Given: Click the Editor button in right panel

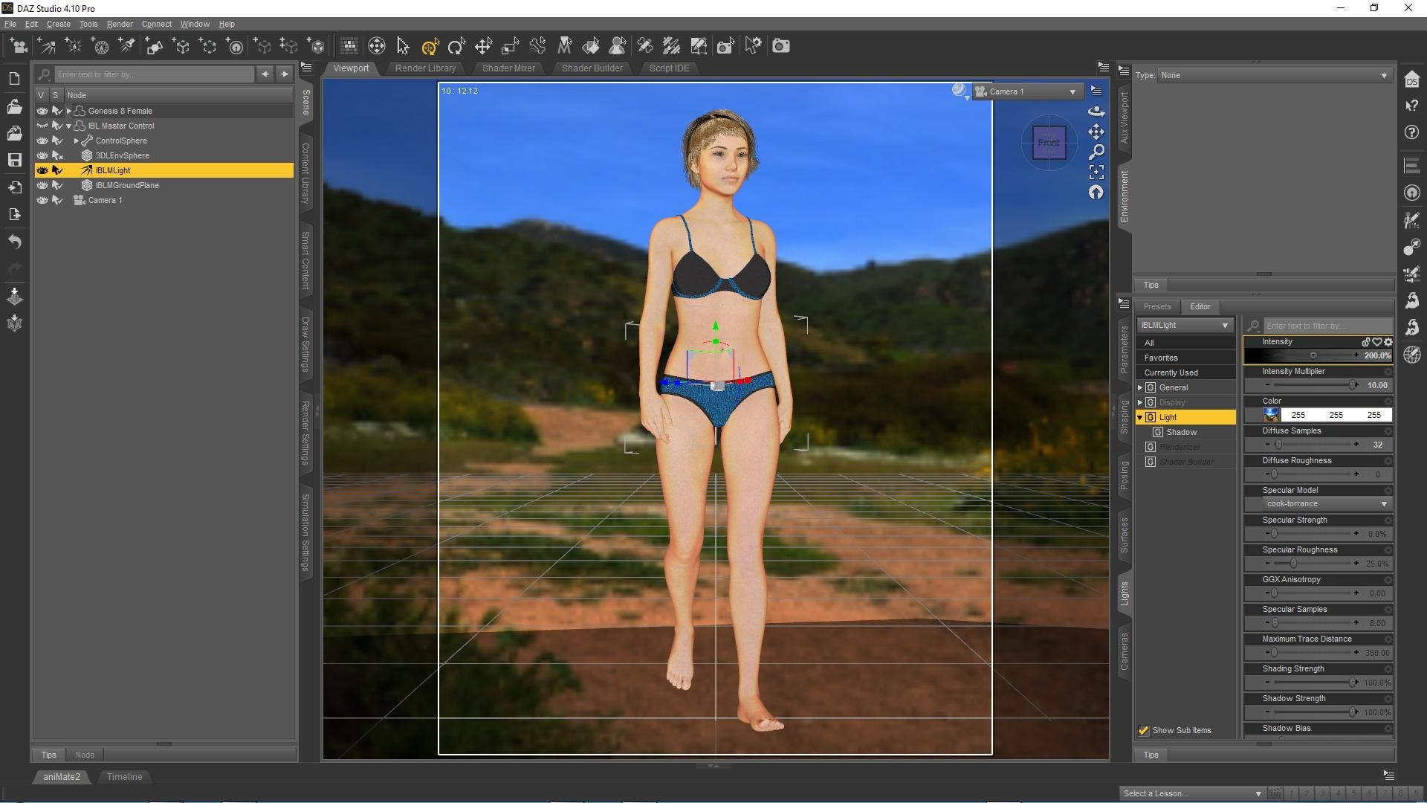Looking at the screenshot, I should pyautogui.click(x=1200, y=306).
